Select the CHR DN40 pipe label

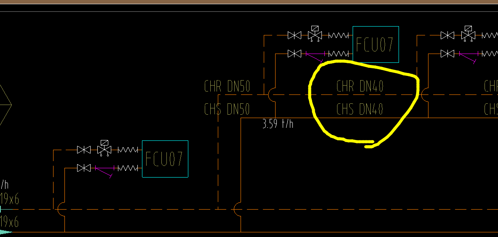point(360,86)
